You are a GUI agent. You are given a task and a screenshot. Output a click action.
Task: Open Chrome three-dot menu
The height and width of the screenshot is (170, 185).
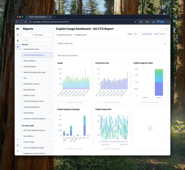pyautogui.click(x=168, y=22)
